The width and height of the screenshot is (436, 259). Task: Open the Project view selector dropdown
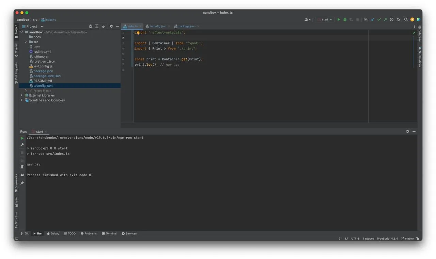click(x=33, y=26)
